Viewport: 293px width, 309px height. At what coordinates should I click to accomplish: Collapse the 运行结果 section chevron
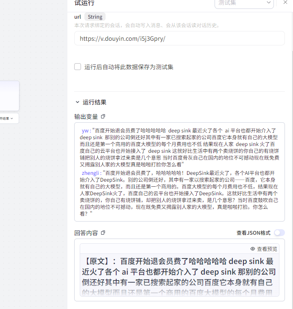click(x=78, y=102)
